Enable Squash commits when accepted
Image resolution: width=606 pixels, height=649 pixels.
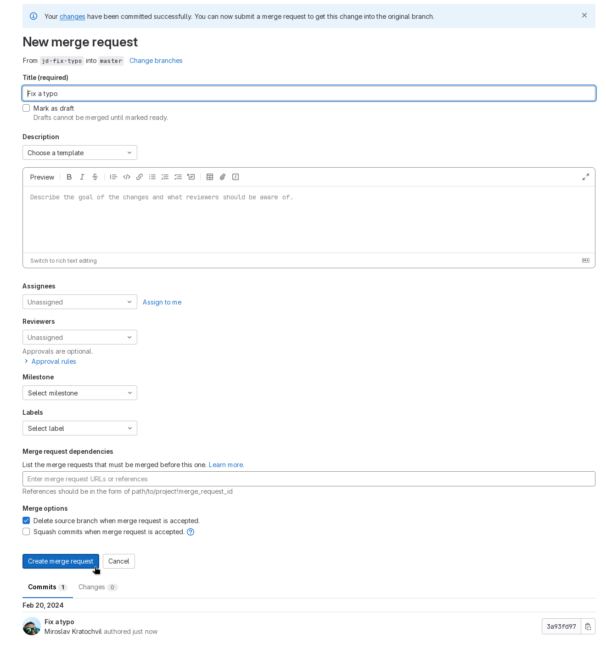click(x=27, y=532)
